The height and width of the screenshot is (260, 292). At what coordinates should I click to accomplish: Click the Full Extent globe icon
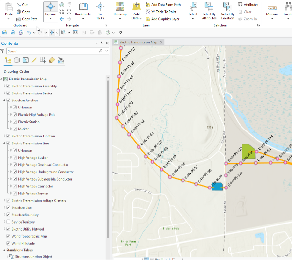(62, 5)
